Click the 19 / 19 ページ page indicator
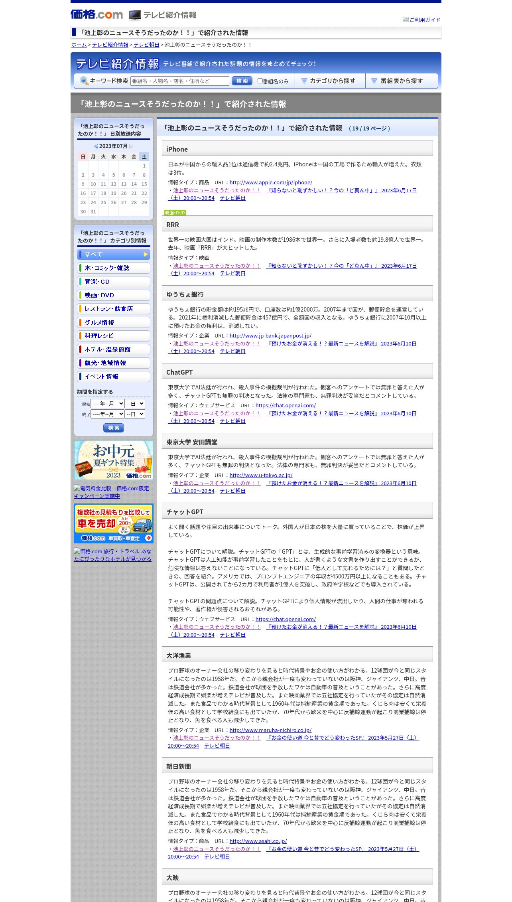This screenshot has width=512, height=902. (369, 128)
